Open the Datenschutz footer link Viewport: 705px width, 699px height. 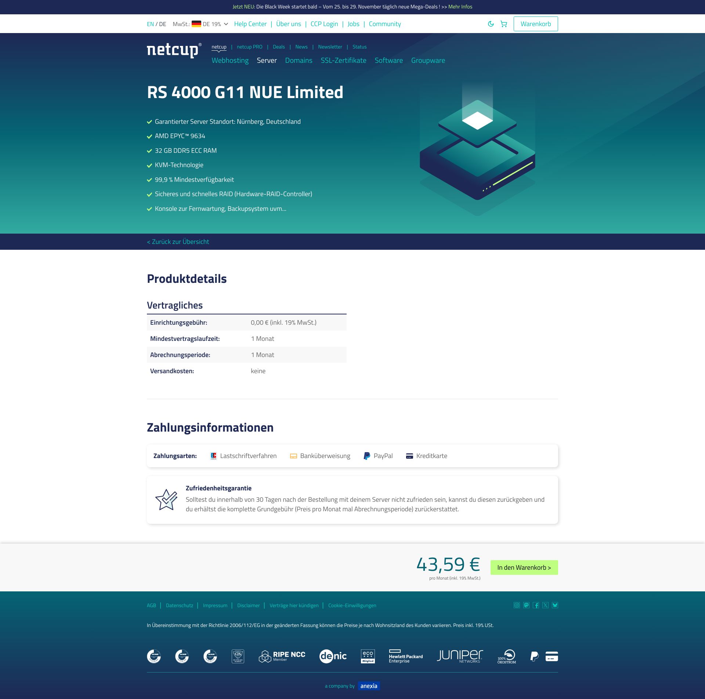coord(180,605)
